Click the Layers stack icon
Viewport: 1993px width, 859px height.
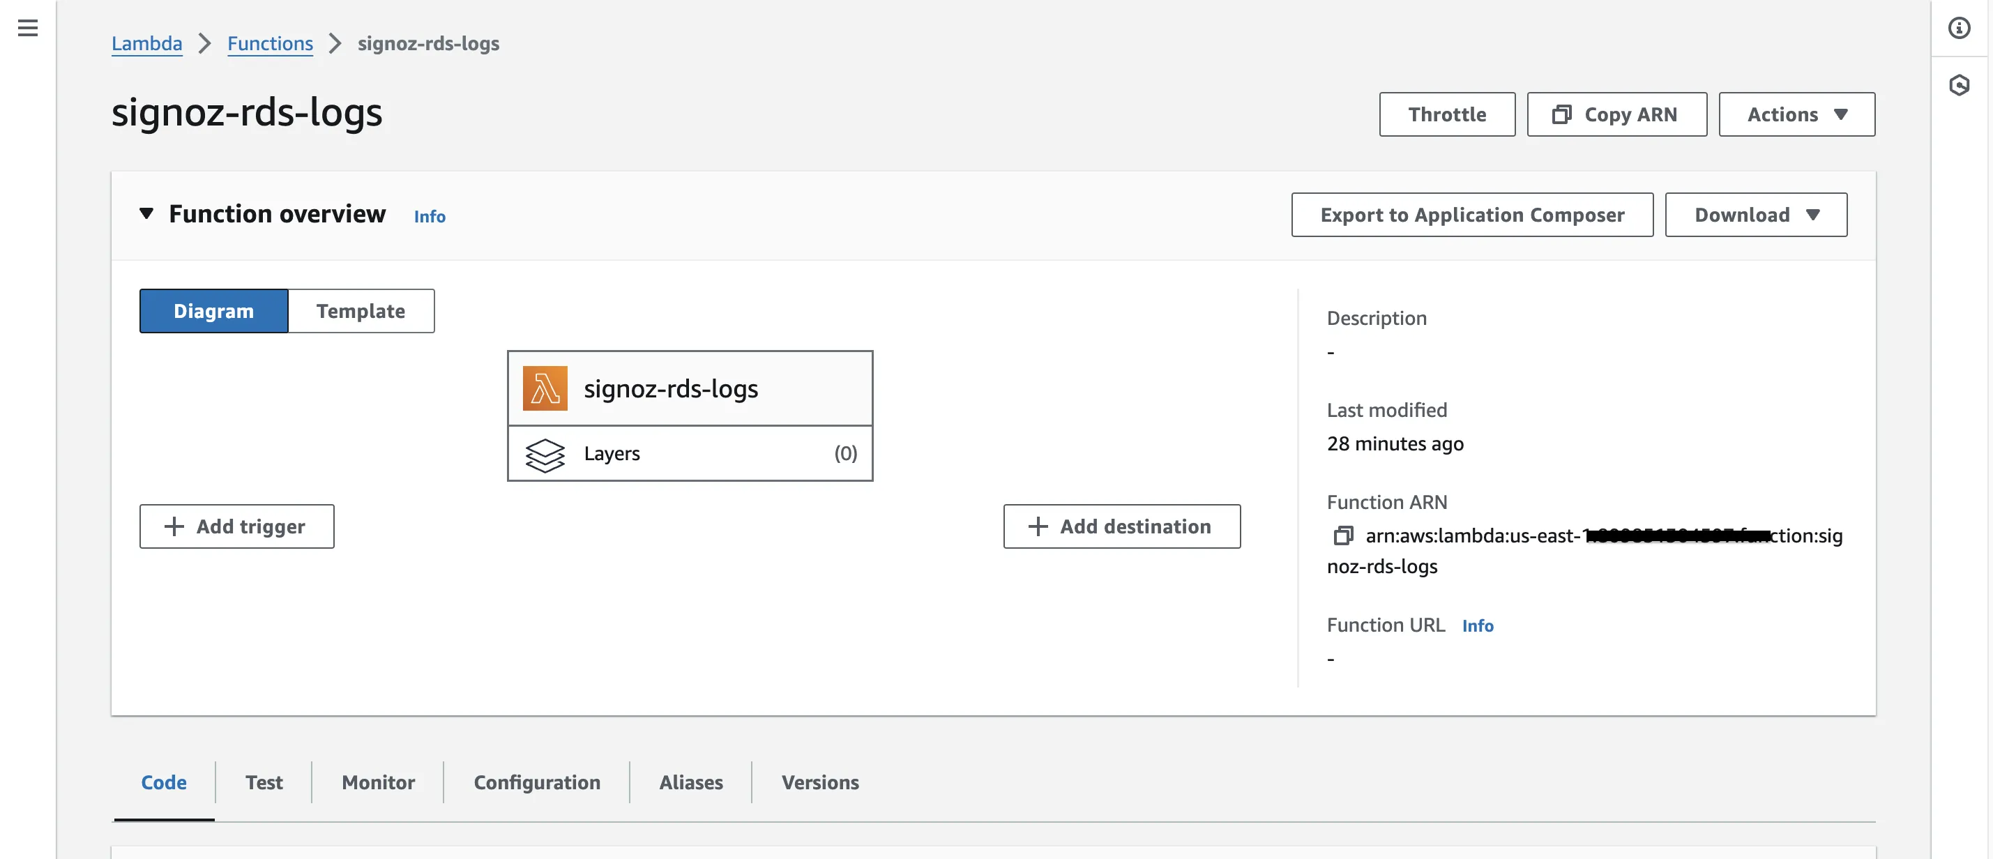545,455
